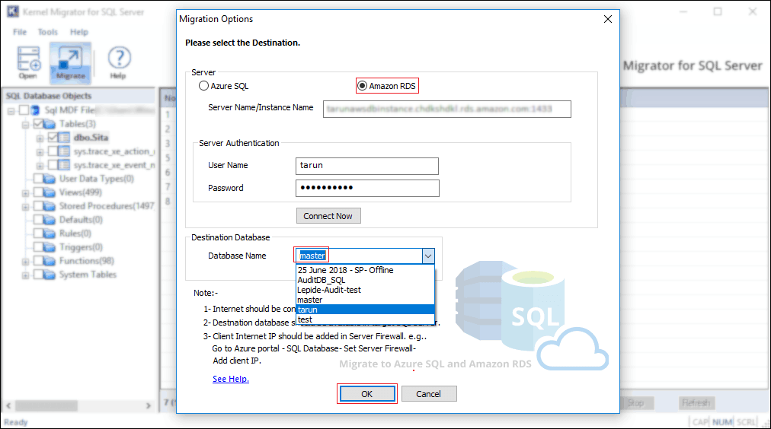771x429 pixels.
Task: Toggle the Sql MDF File checkbox
Action: 24,110
